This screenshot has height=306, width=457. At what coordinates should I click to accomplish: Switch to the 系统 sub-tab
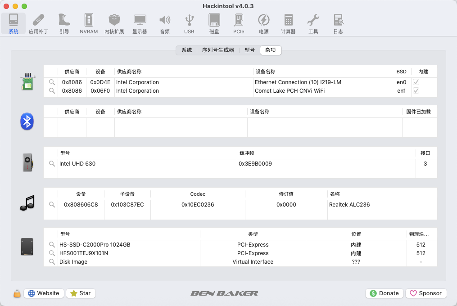coord(187,50)
